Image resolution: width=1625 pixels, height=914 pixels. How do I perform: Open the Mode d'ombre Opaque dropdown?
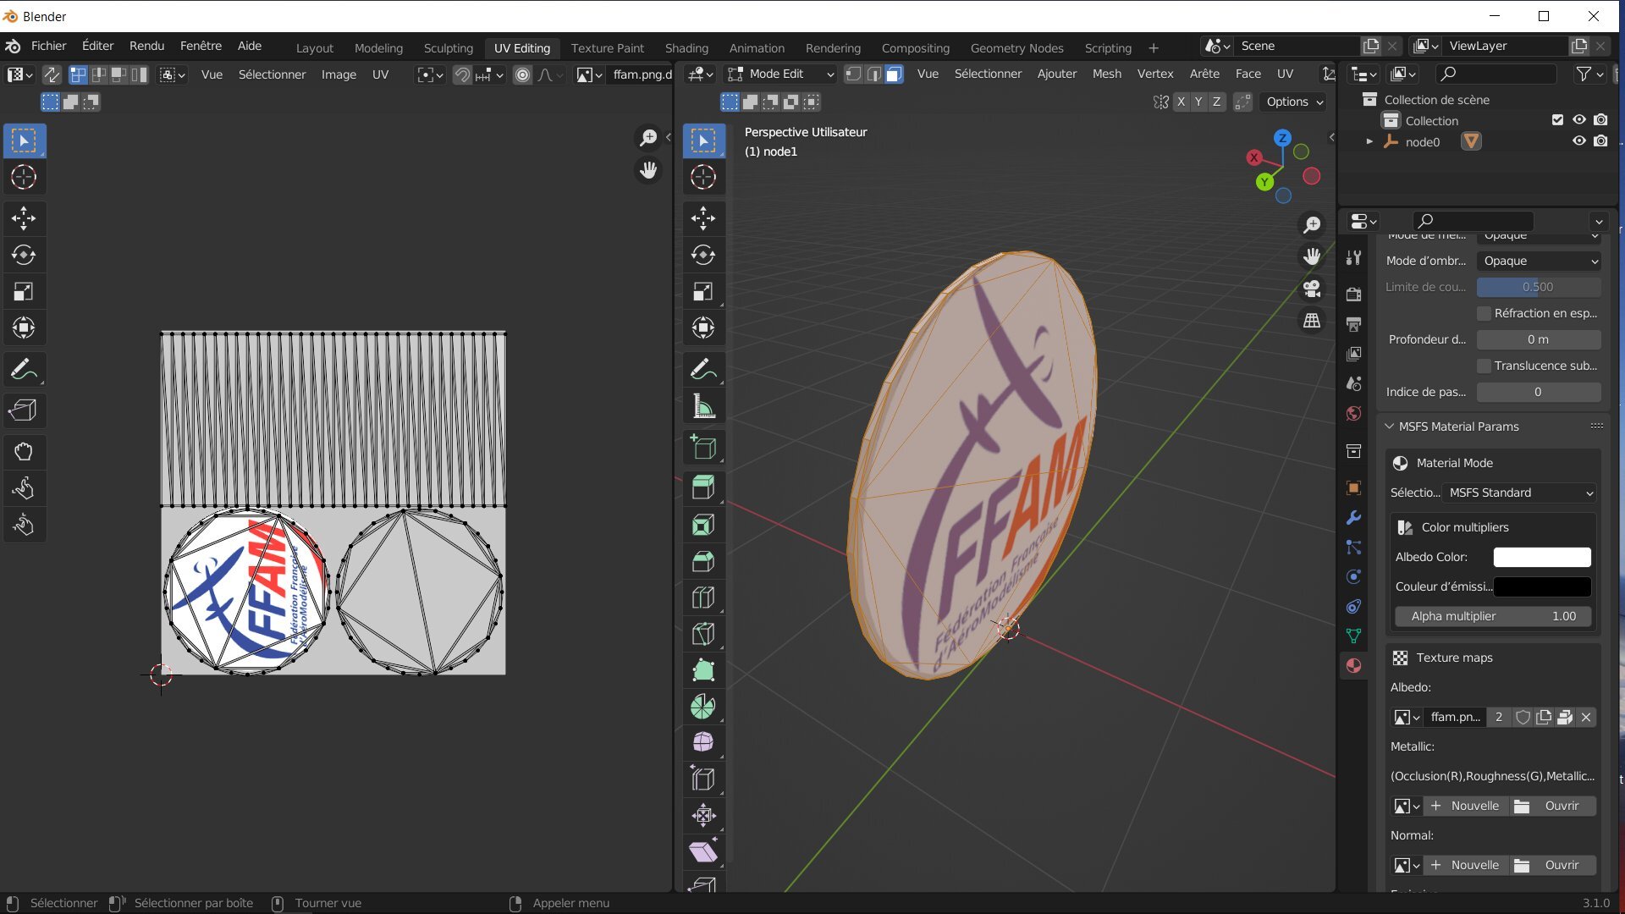pyautogui.click(x=1539, y=261)
